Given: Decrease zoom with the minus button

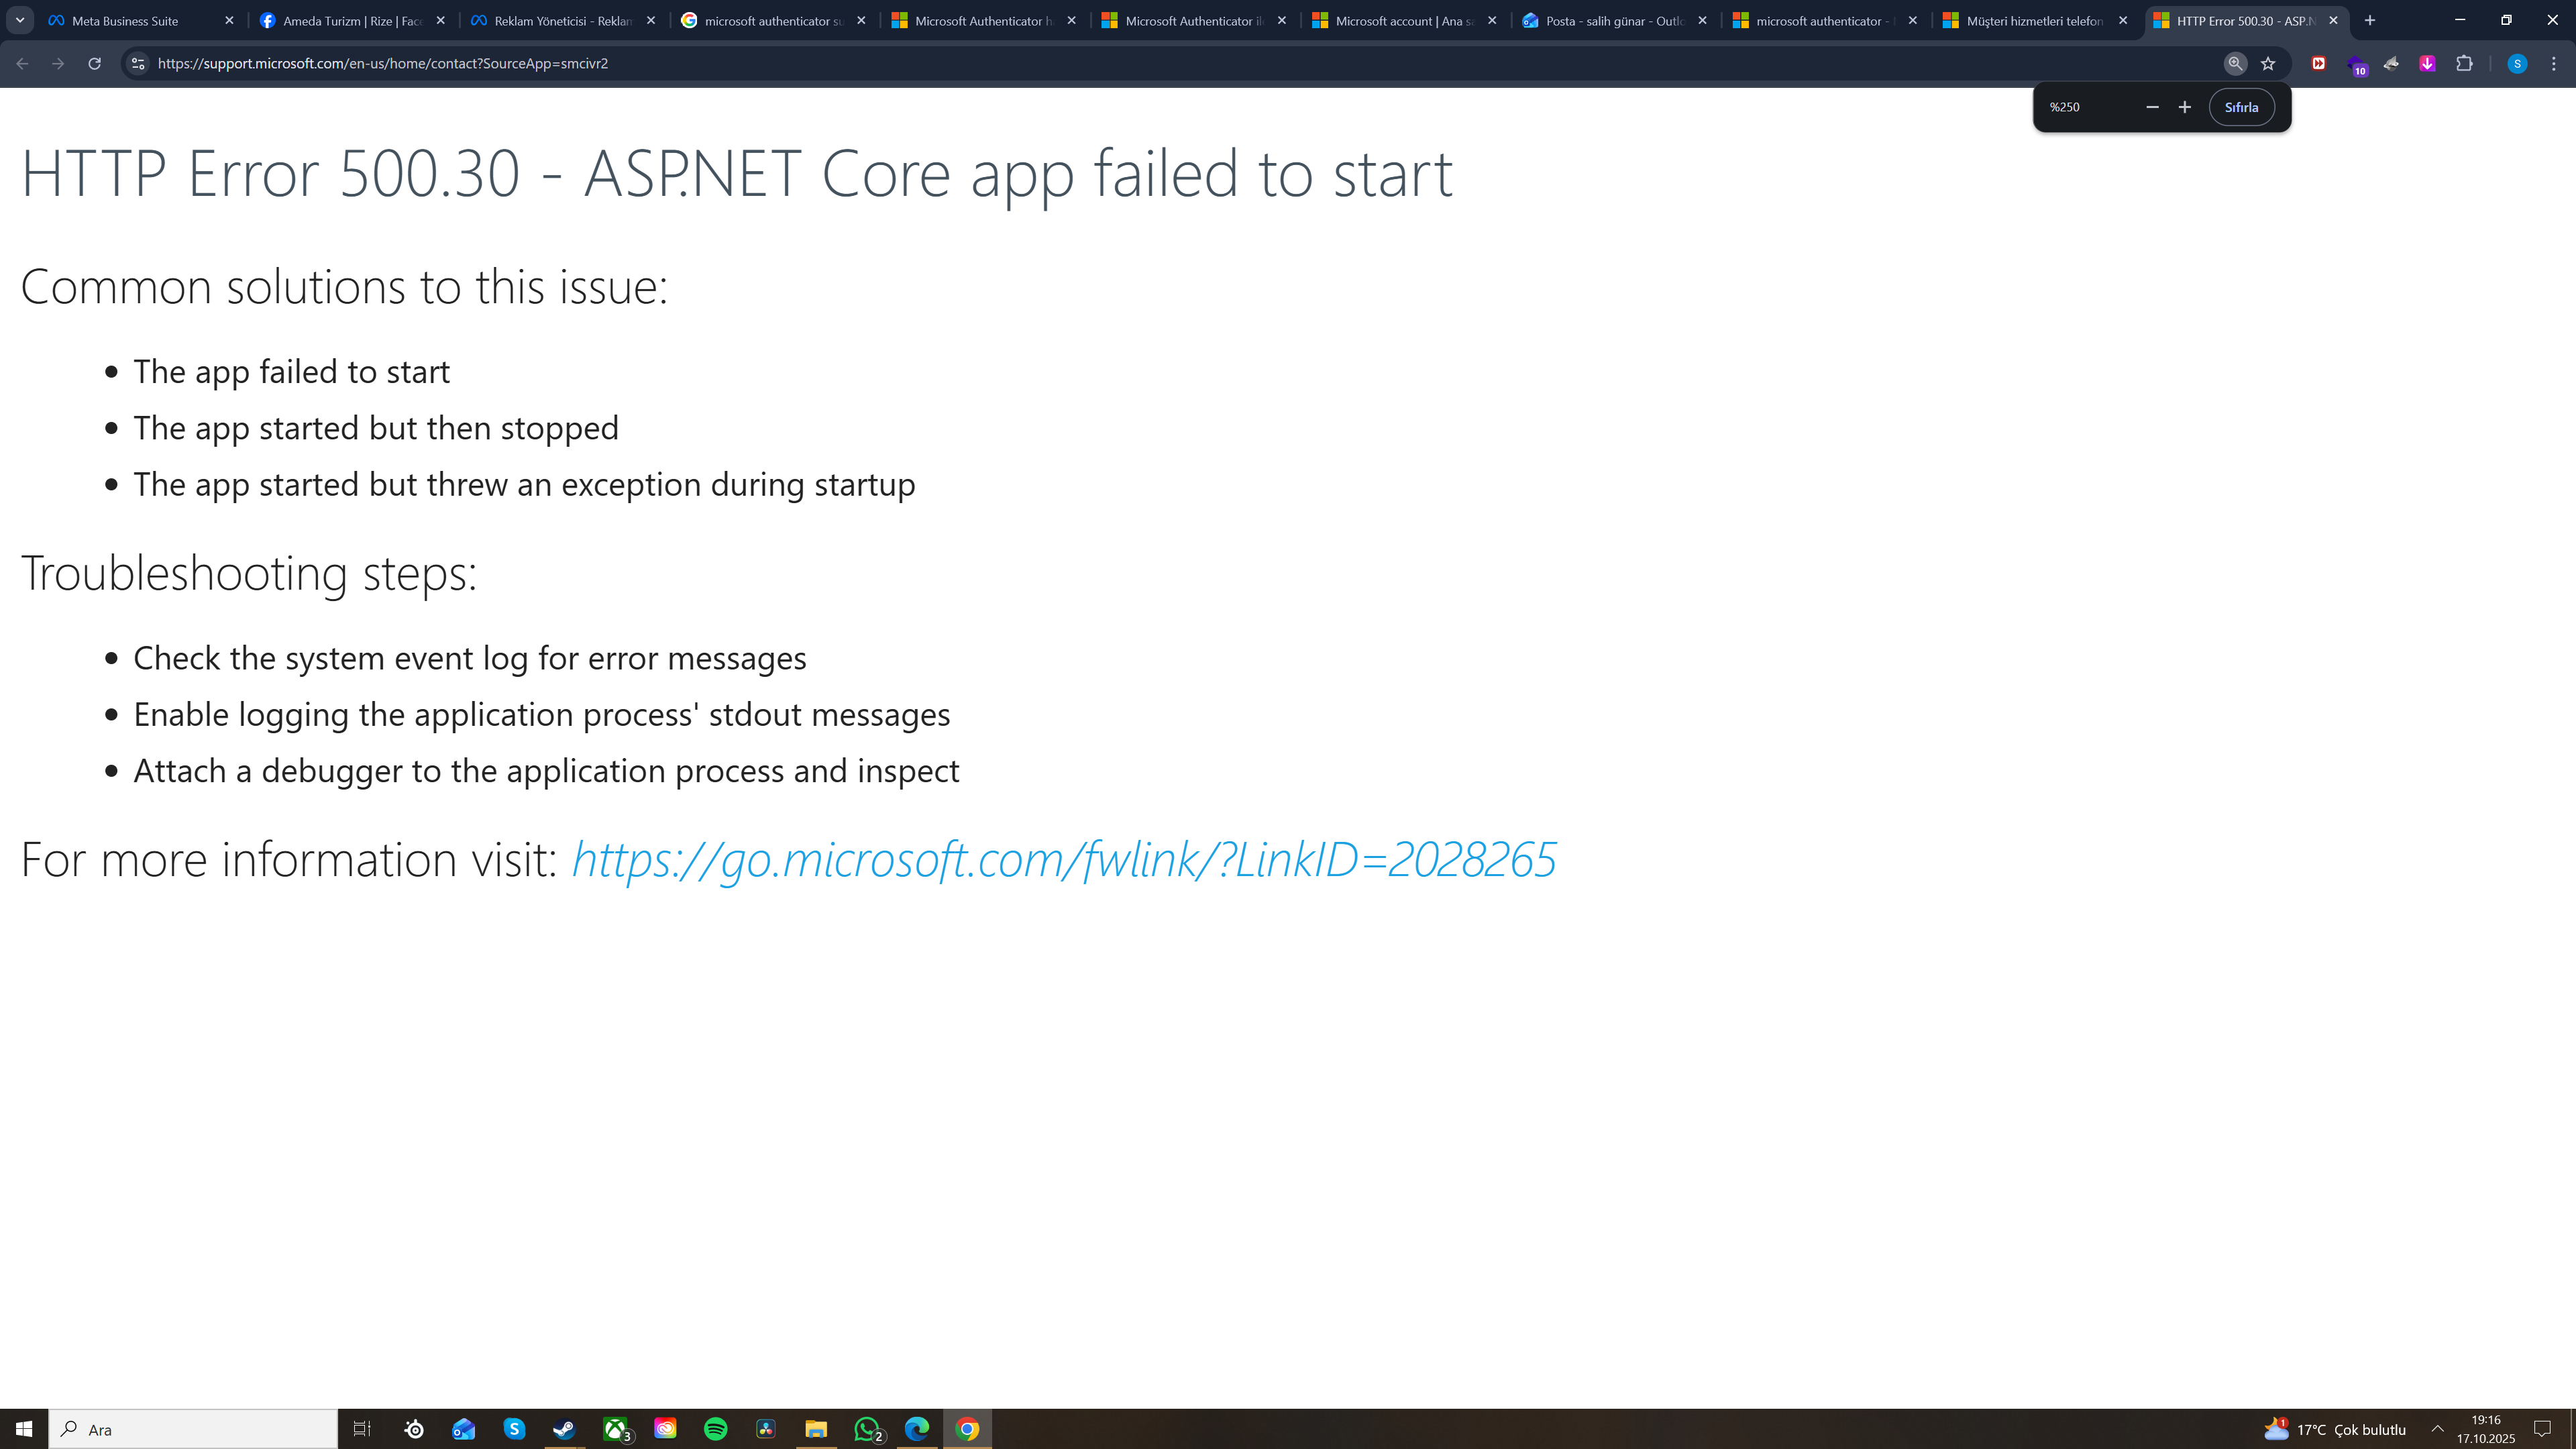Looking at the screenshot, I should pos(2152,107).
